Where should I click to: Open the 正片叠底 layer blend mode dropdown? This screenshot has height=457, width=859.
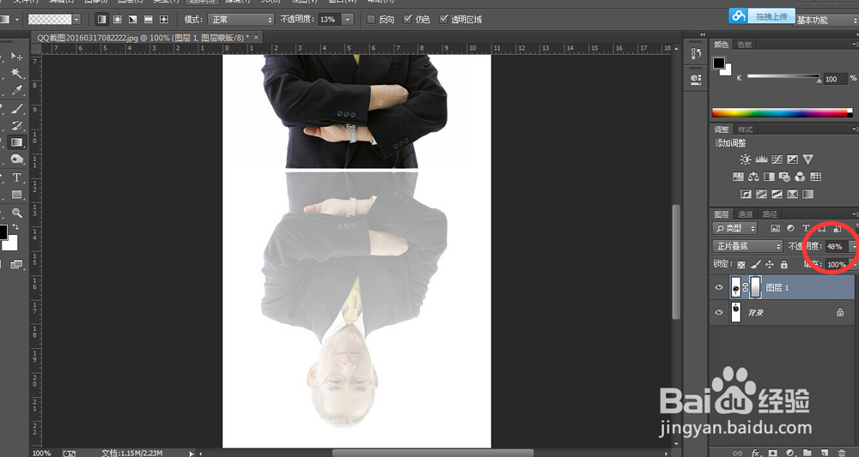click(x=747, y=247)
